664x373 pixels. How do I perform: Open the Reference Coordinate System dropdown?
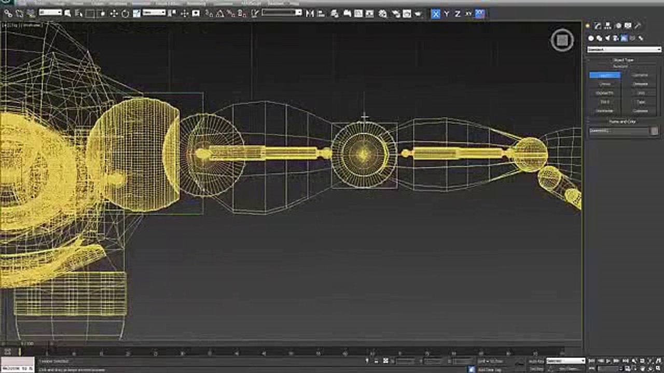point(154,12)
